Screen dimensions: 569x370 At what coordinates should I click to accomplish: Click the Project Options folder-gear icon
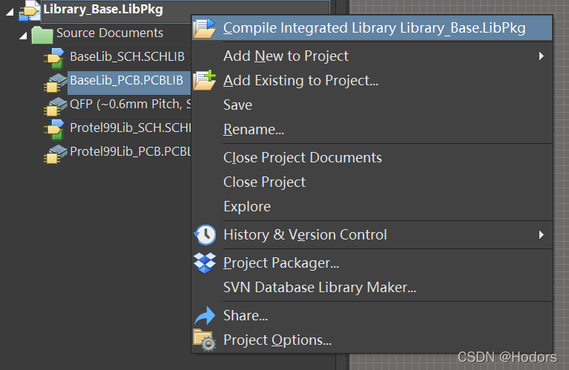click(205, 340)
